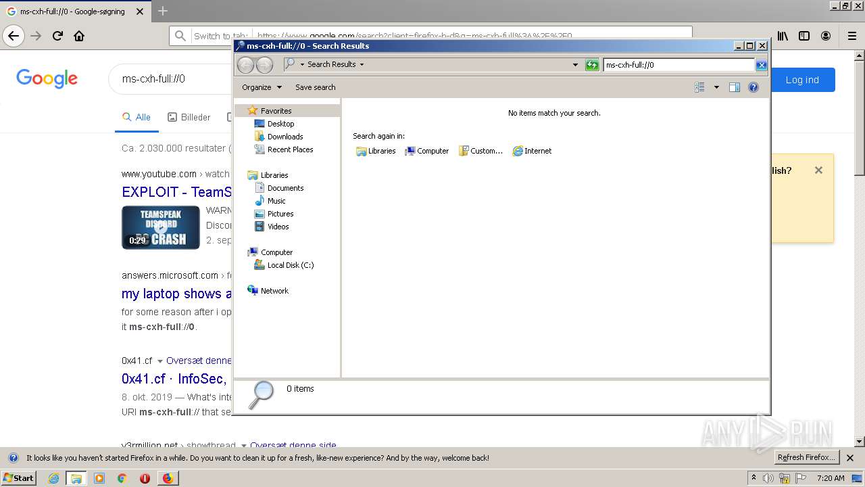865x487 pixels.
Task: Open Music library
Action: click(270, 201)
